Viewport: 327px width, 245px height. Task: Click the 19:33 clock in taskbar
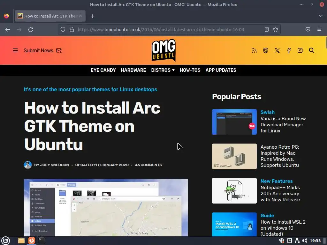pyautogui.click(x=315, y=241)
